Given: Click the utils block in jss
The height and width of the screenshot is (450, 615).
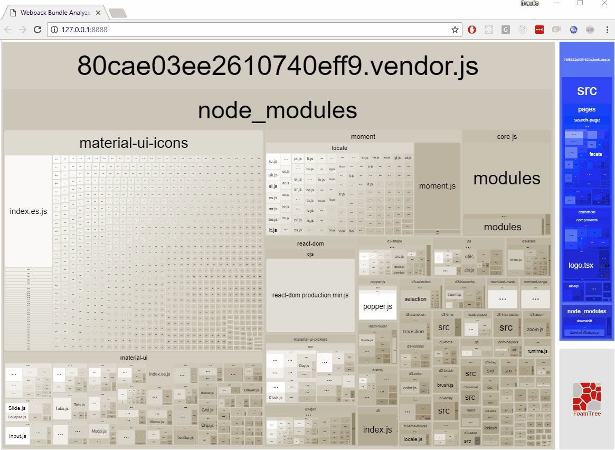Looking at the screenshot, I should coord(469,257).
